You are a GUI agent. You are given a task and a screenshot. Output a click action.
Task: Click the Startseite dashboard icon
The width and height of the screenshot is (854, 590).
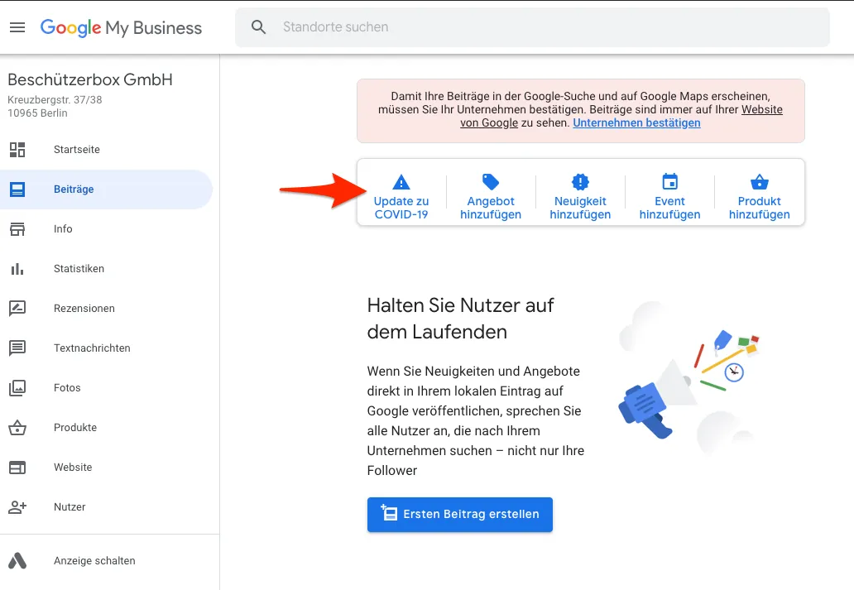tap(17, 150)
